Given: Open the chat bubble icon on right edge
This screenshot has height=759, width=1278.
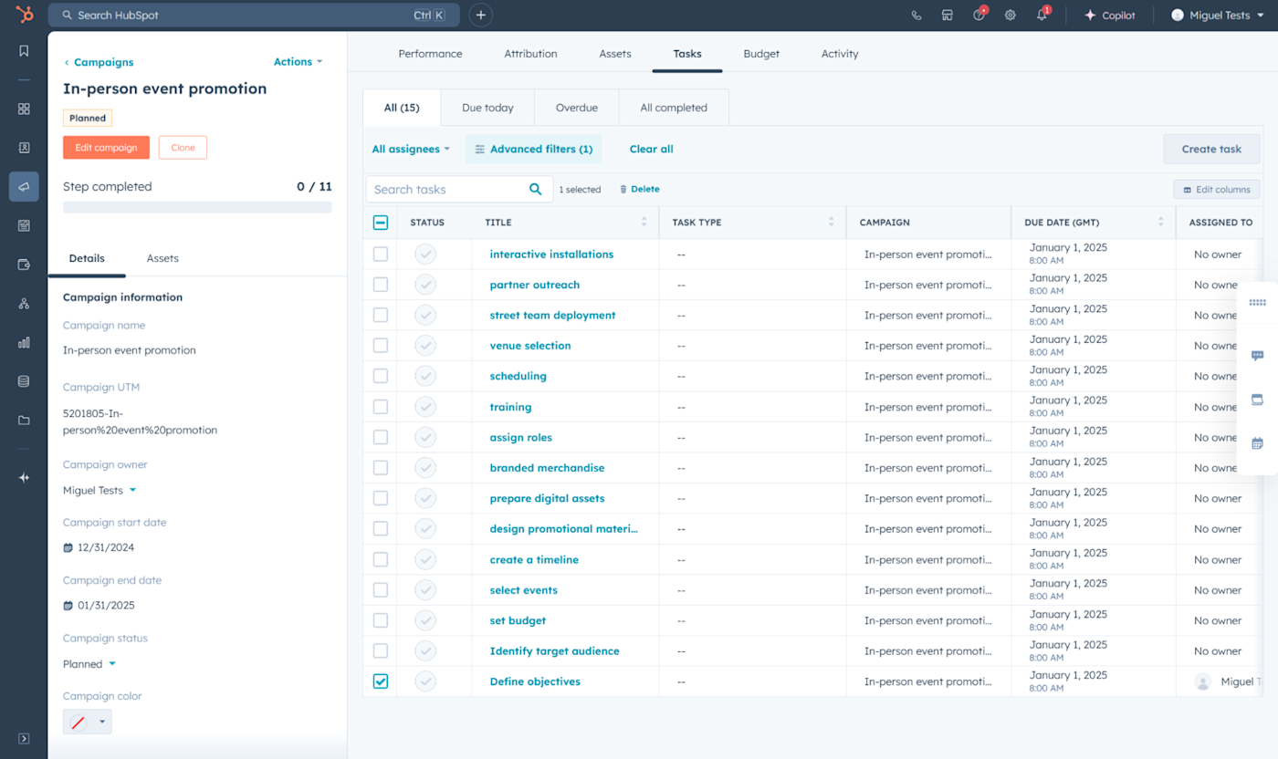Looking at the screenshot, I should [1257, 356].
